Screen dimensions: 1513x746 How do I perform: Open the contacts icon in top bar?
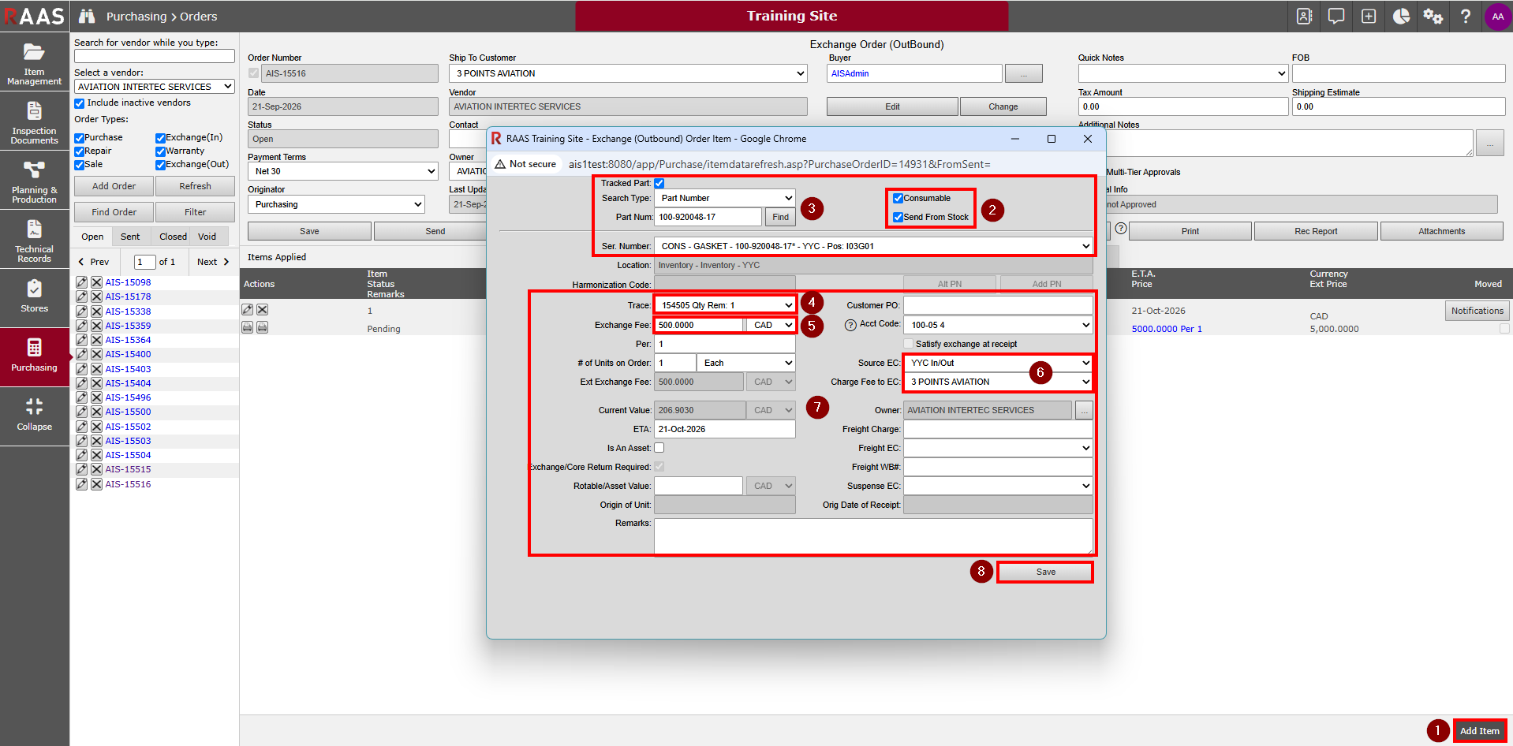(1304, 16)
